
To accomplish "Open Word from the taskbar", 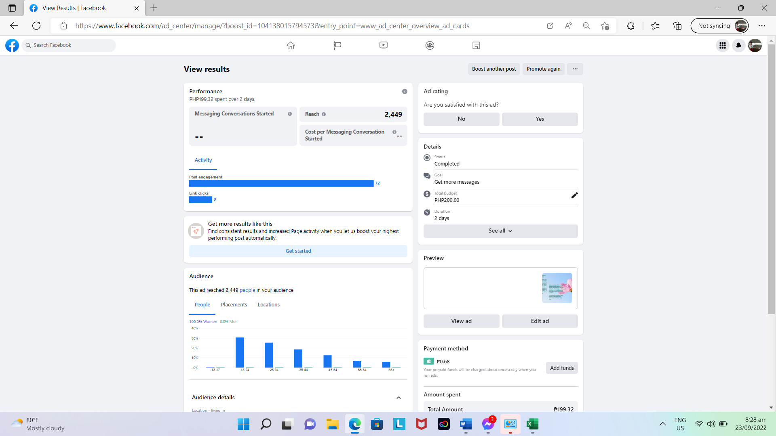I will (x=466, y=424).
